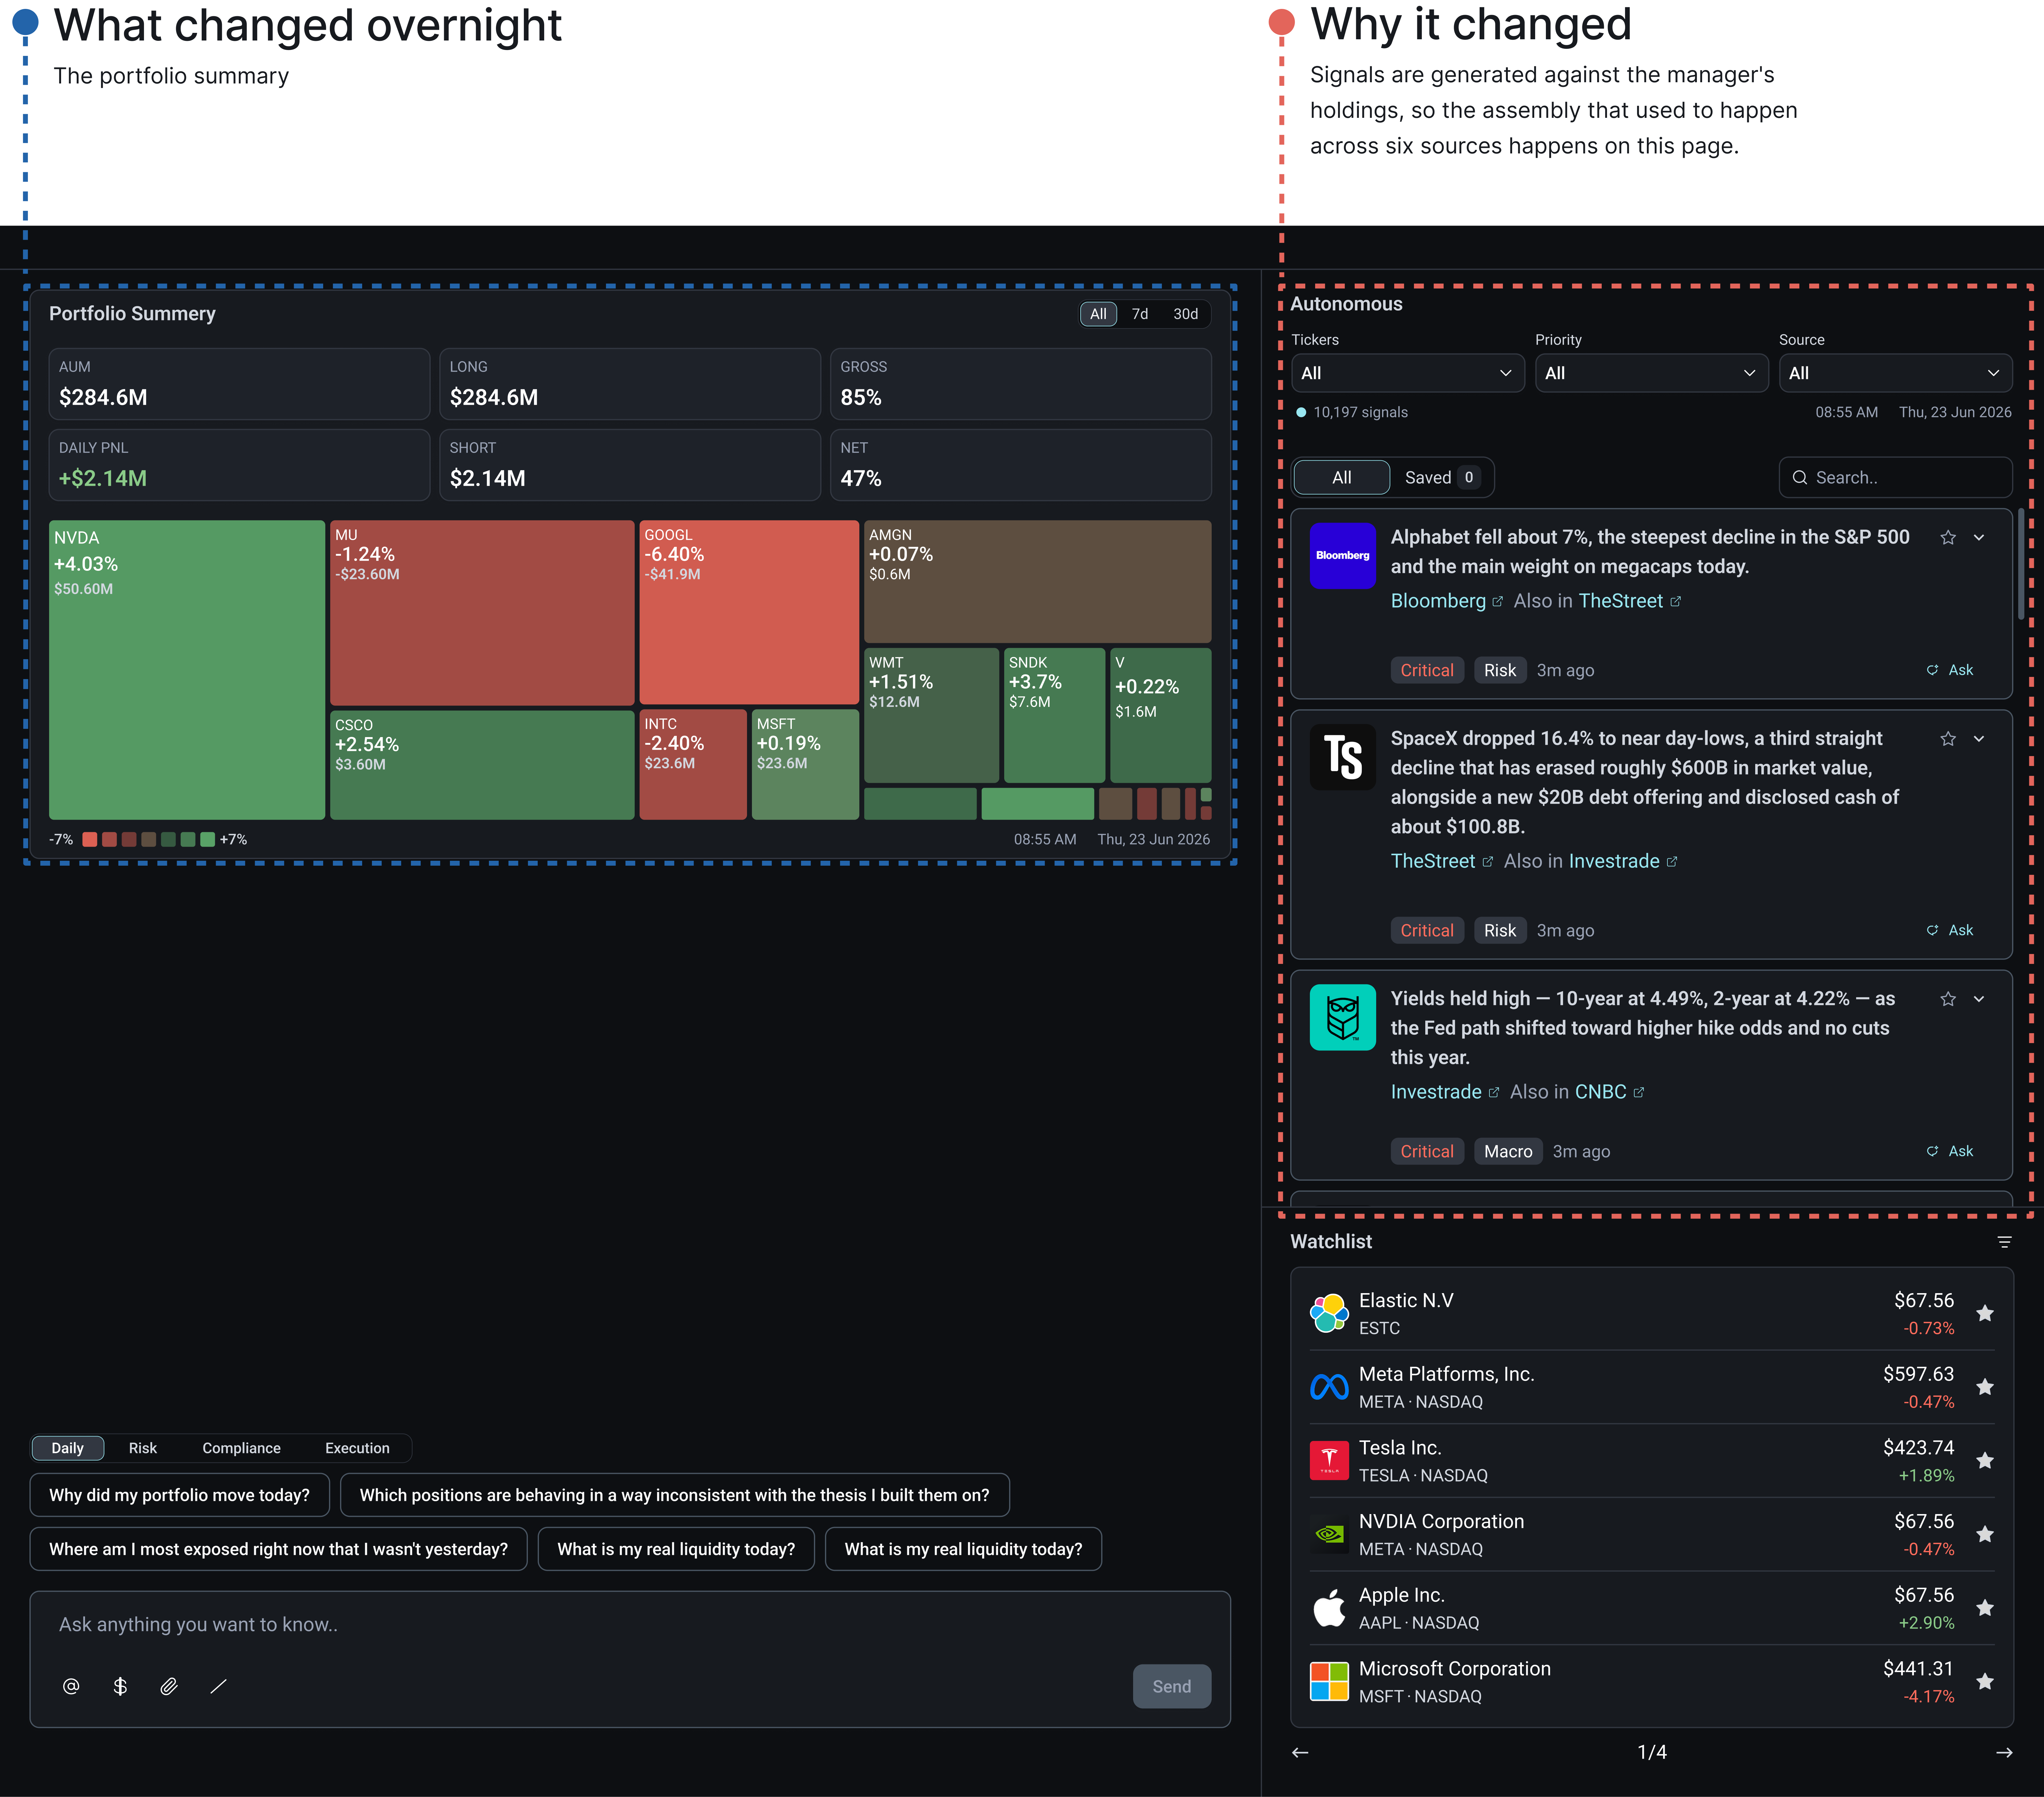Toggle star for NVIDIA Corporation
The width and height of the screenshot is (2044, 1797).
1985,1534
